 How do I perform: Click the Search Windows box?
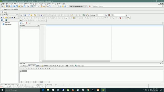[23, 90]
